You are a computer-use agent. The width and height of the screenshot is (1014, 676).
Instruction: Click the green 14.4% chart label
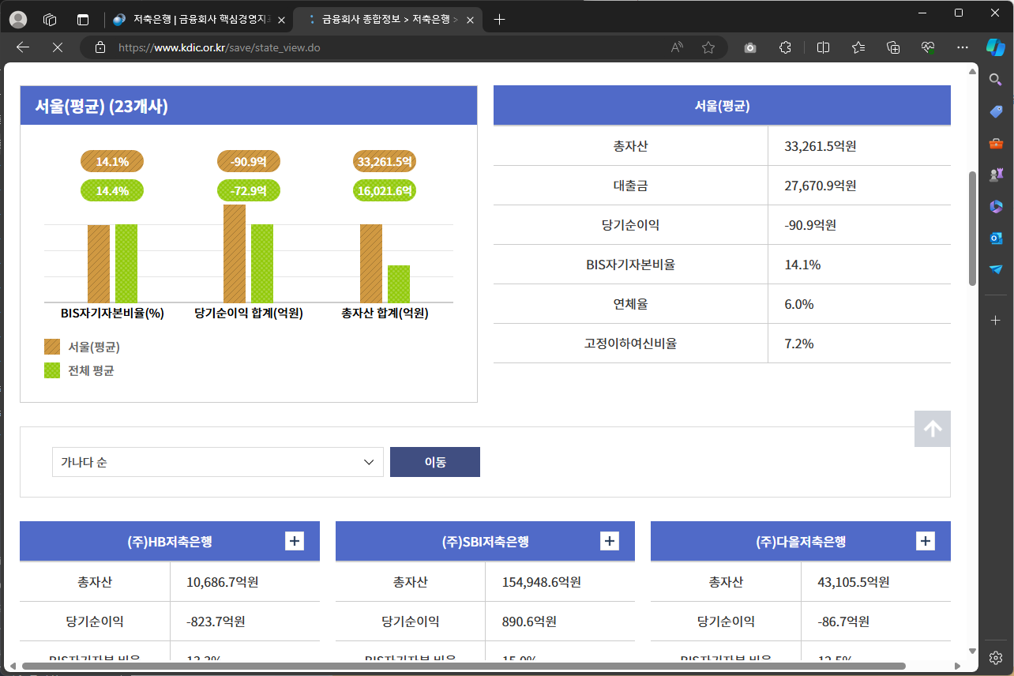click(112, 190)
